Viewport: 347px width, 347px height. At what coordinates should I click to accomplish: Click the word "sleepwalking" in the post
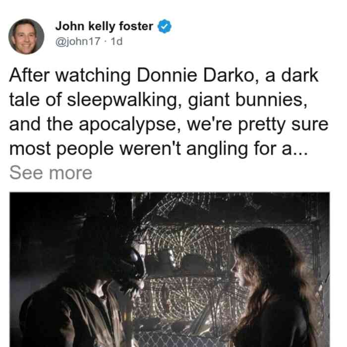(125, 101)
